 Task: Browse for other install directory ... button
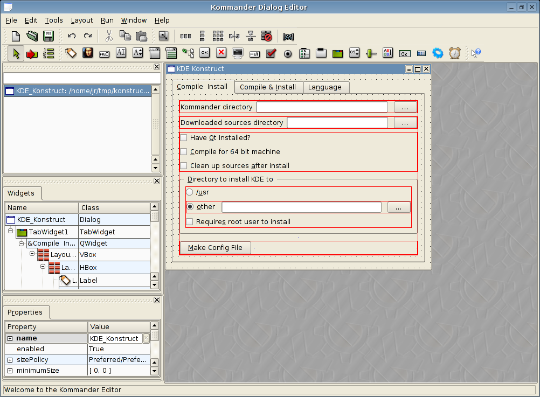tap(398, 207)
